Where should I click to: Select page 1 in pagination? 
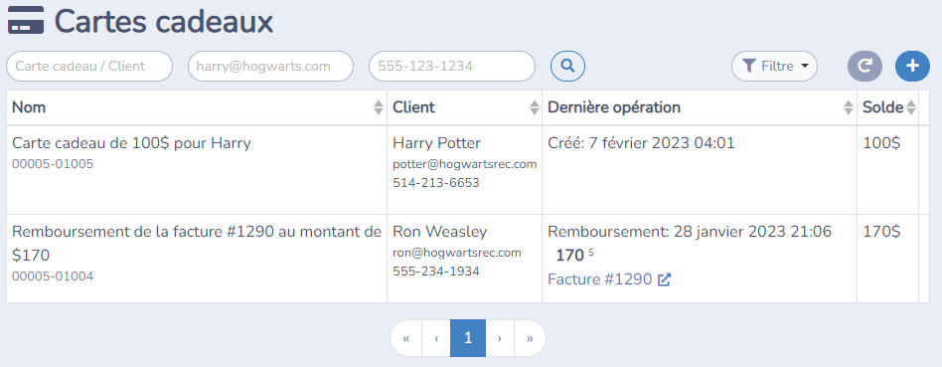(468, 338)
